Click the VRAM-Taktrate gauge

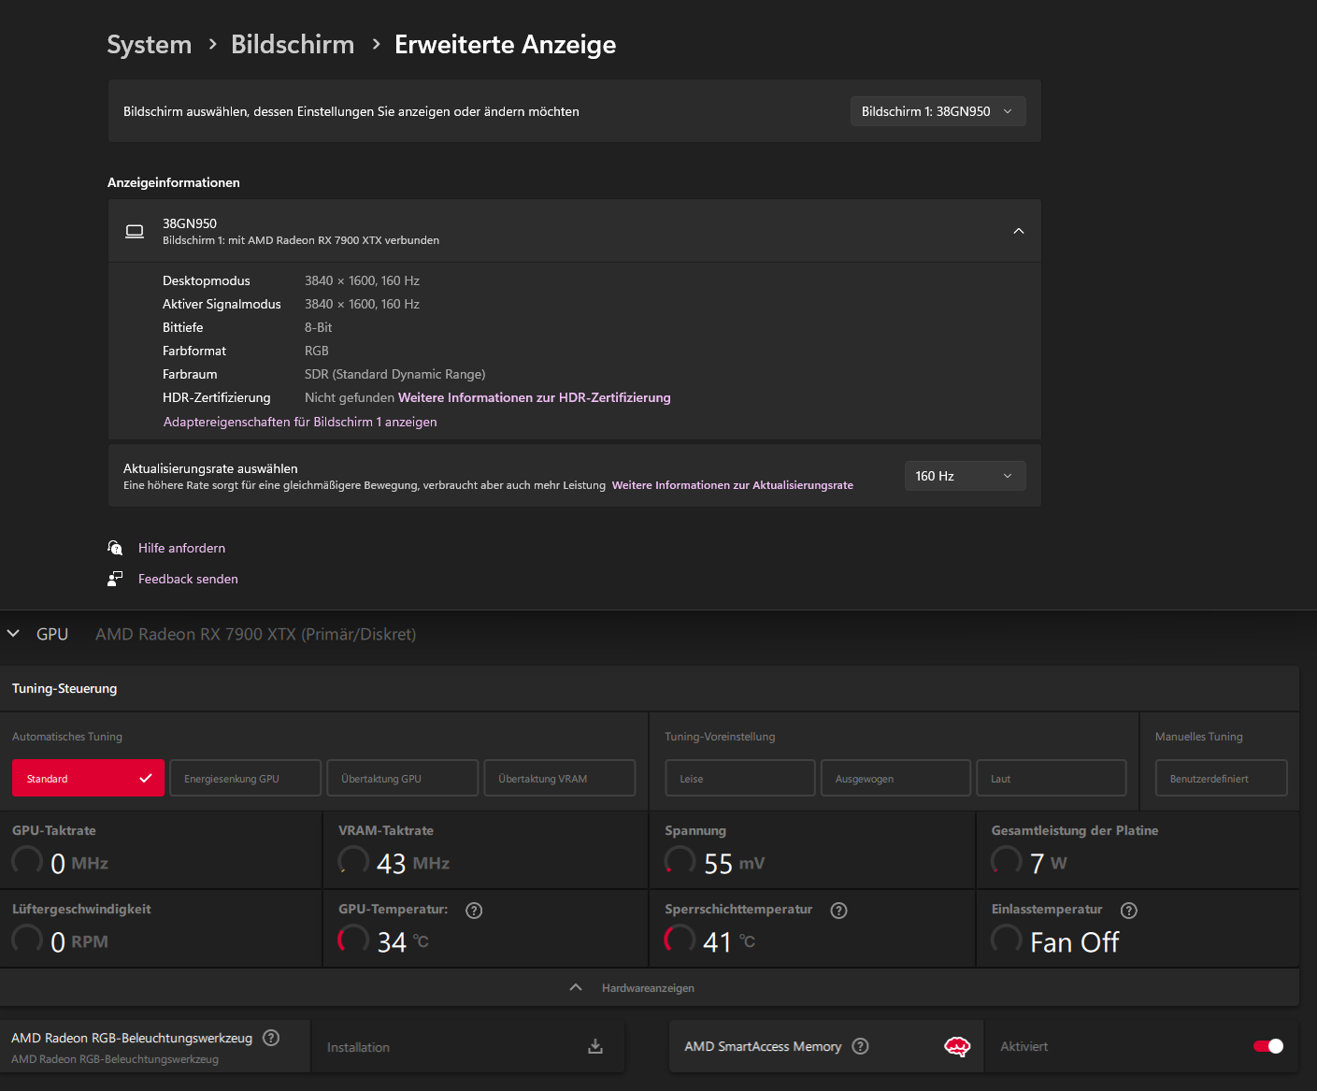click(353, 861)
